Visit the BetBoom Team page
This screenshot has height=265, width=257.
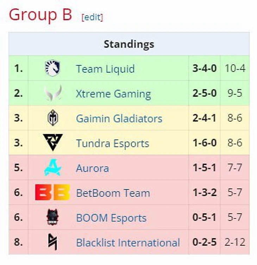click(113, 193)
